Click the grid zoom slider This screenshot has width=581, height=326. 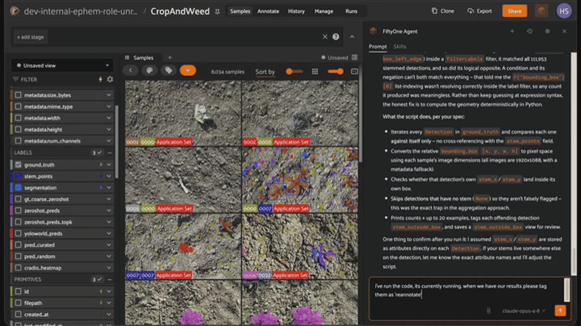336,71
